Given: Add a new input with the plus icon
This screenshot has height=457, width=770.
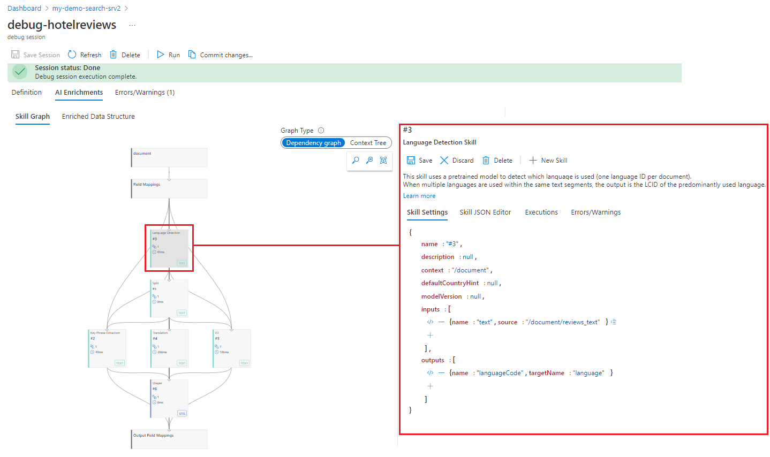Looking at the screenshot, I should coord(430,335).
